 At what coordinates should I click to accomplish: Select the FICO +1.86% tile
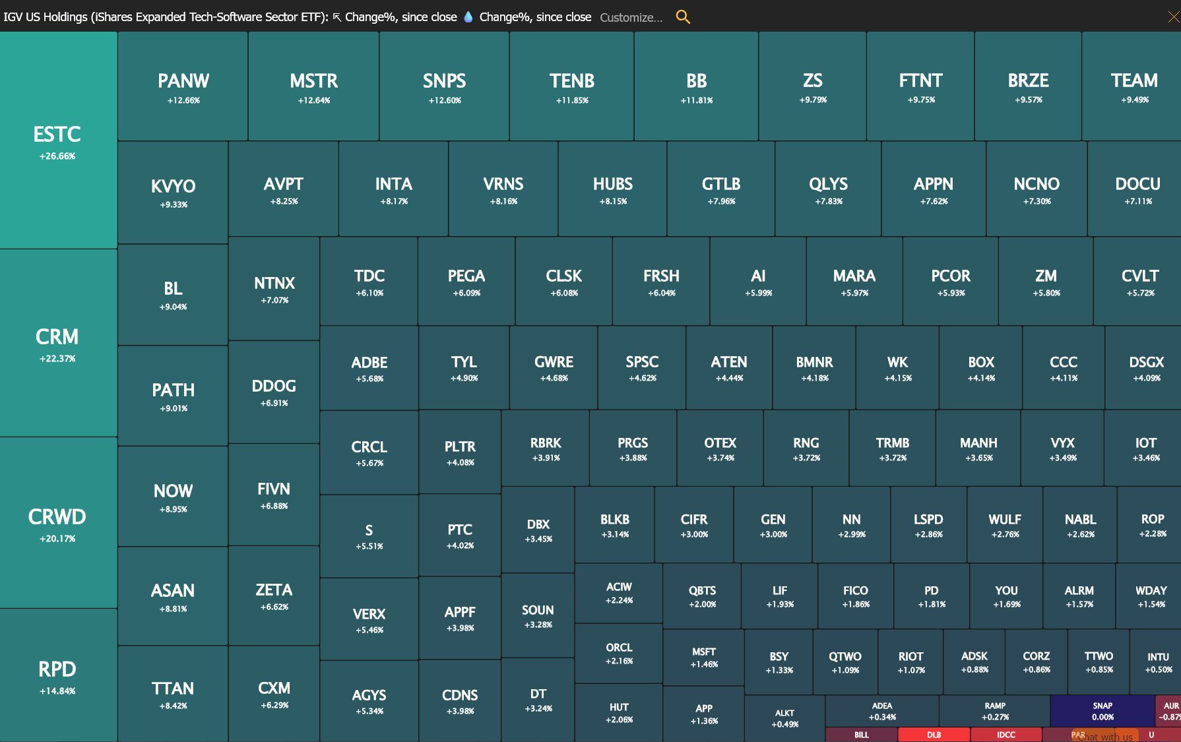(x=855, y=596)
